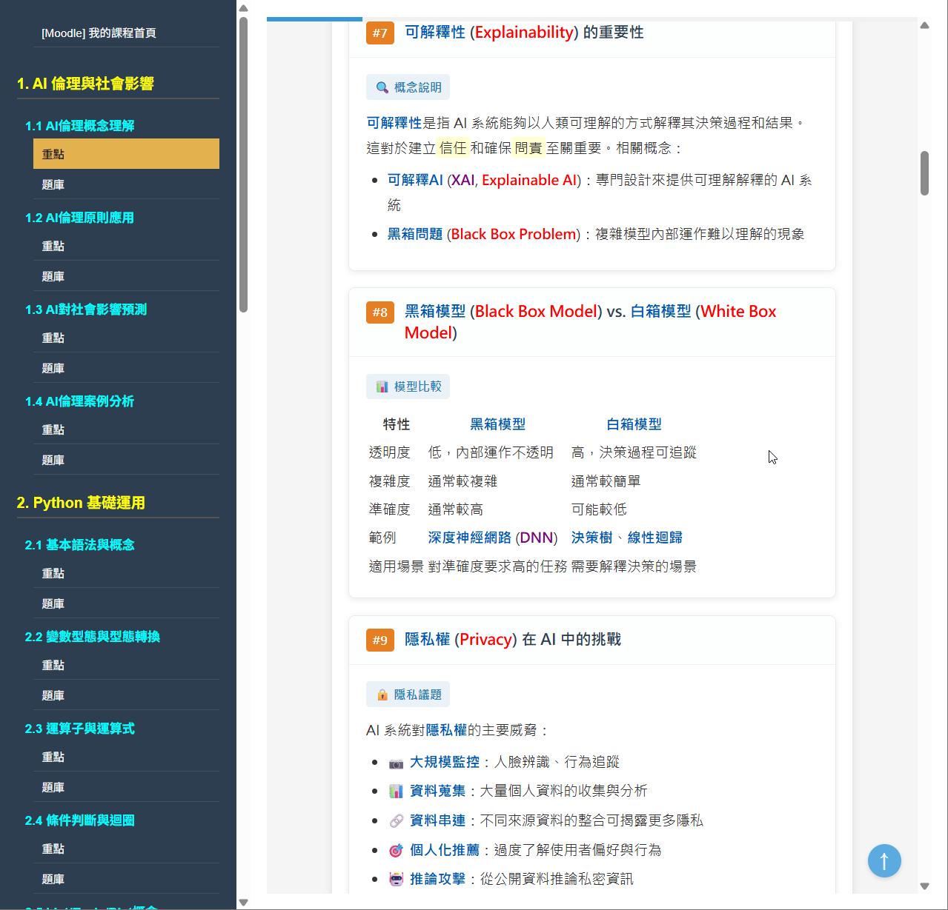Viewport: 948px width, 910px height.
Task: Open 題庫 under 2.3 運算子與運算式
Action: pos(126,787)
